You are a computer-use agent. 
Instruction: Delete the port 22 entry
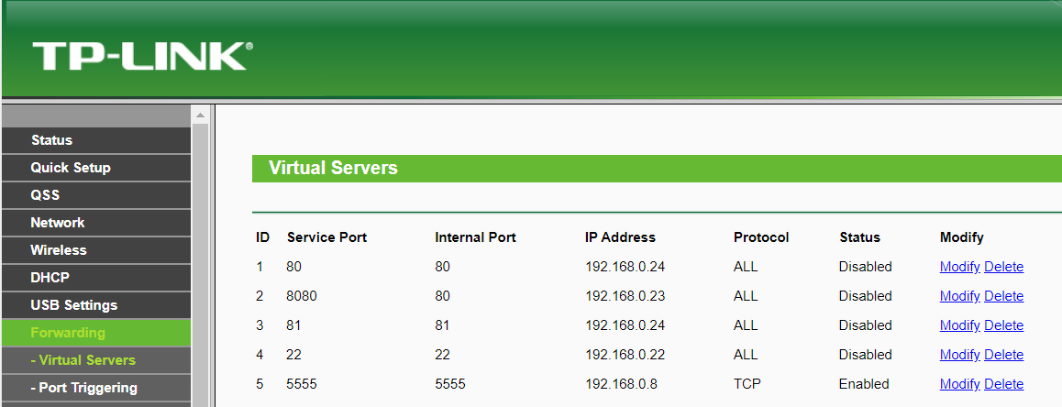(1003, 355)
